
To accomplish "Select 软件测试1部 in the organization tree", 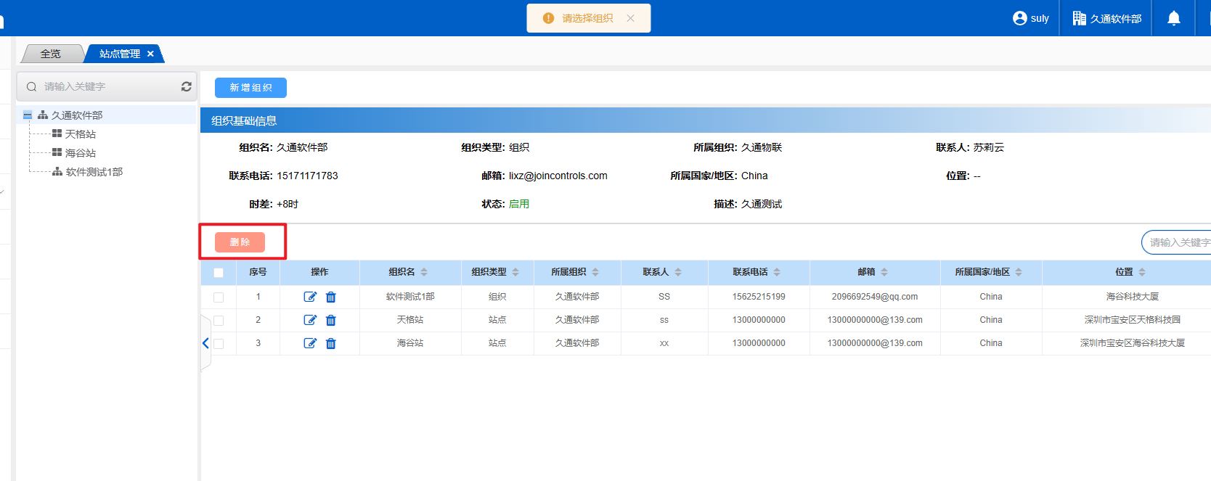I will tap(94, 172).
